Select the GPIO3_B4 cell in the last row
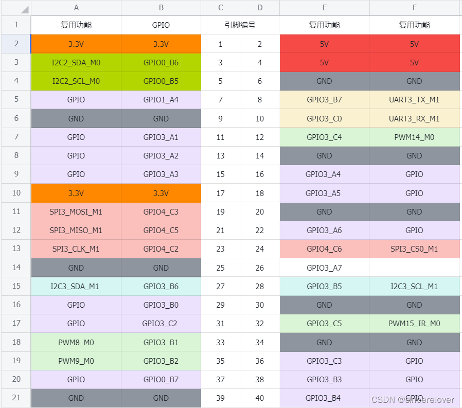This screenshot has width=462, height=408. tap(324, 398)
